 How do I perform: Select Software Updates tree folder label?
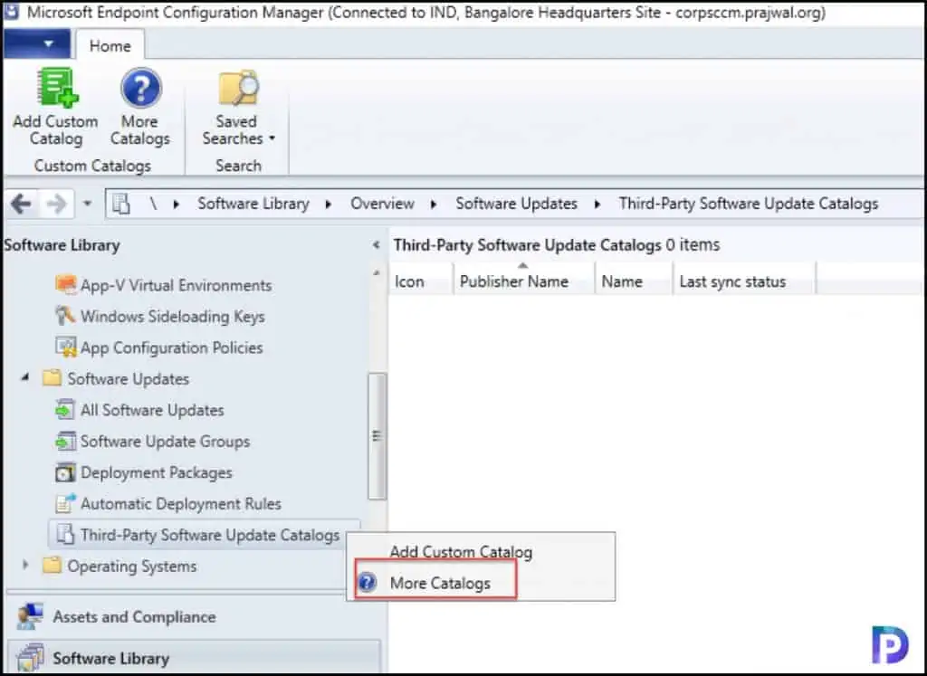point(129,379)
